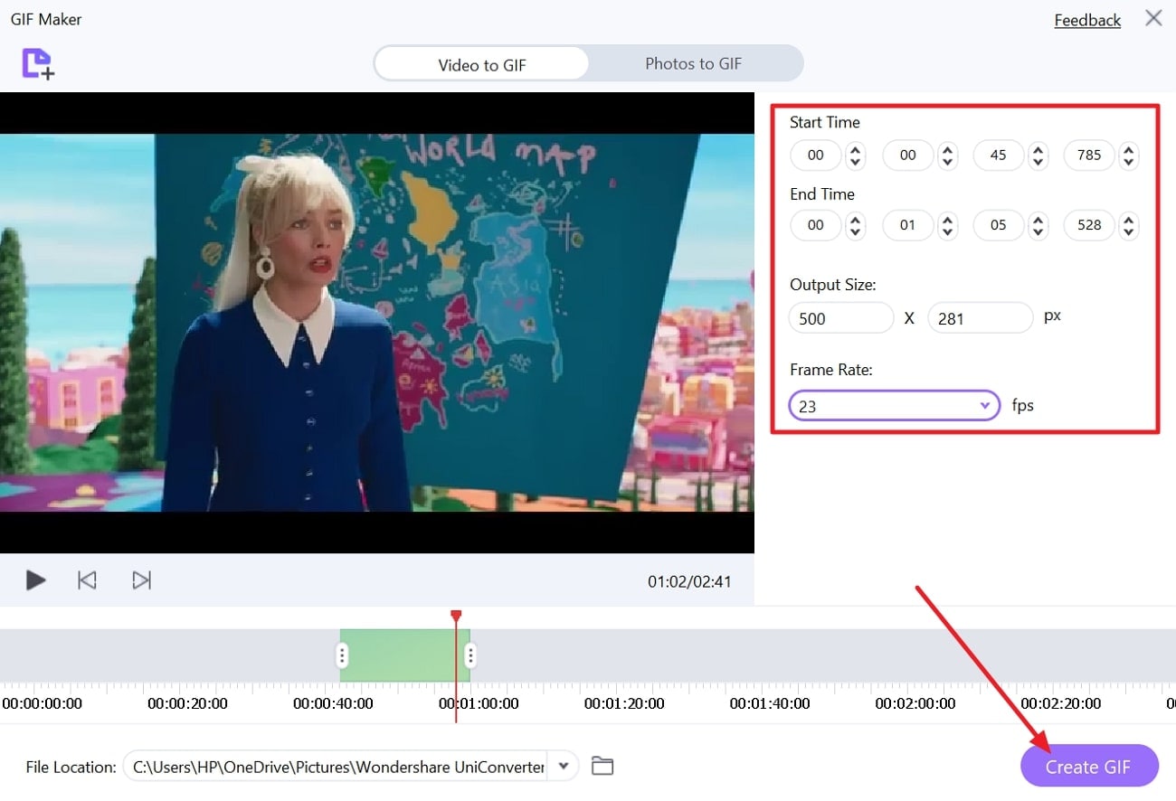Click the Create GIF button
1176x801 pixels.
coord(1088,767)
